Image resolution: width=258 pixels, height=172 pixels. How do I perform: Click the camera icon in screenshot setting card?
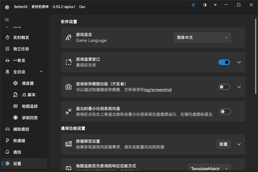(69, 87)
